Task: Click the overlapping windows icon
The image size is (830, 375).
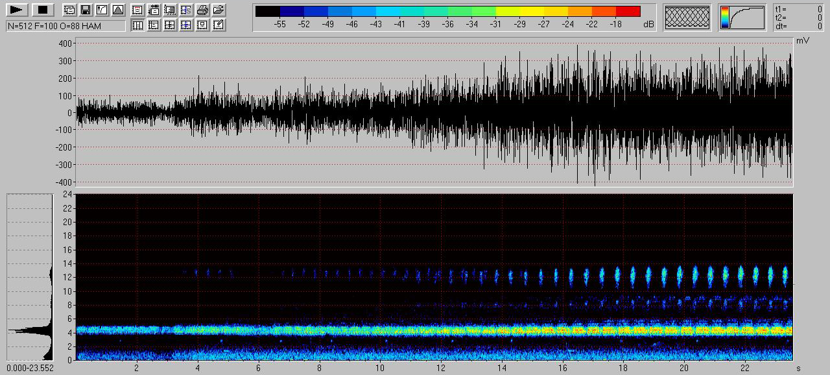Action: 69,10
